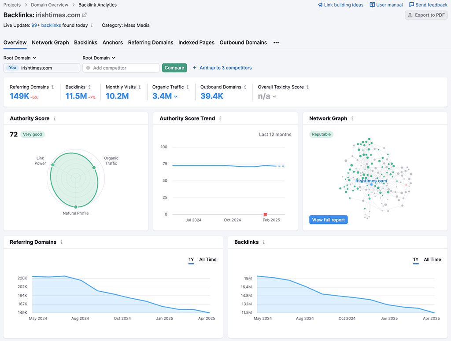451x341 pixels.
Task: Click info icon next to Monthly Visits
Action: click(x=140, y=87)
